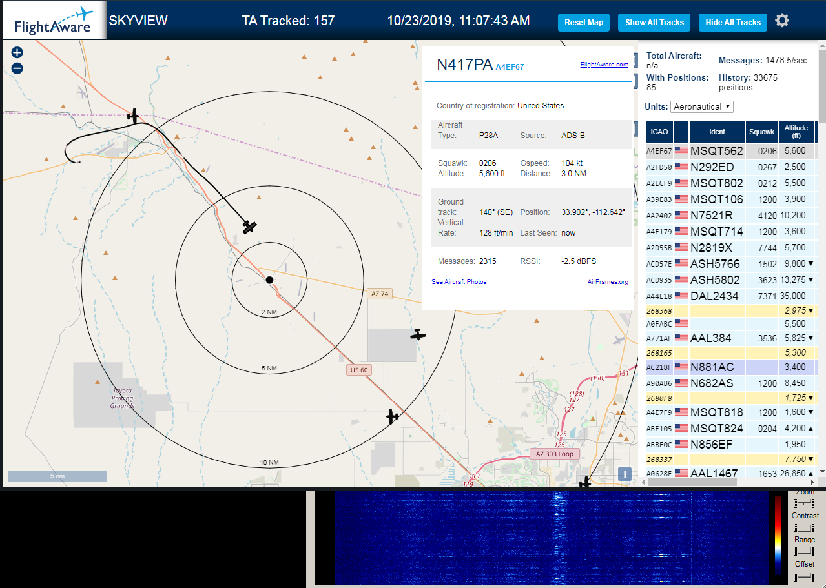Image resolution: width=826 pixels, height=588 pixels.
Task: Select the MSQT106 aircraft row
Action: [x=730, y=199]
